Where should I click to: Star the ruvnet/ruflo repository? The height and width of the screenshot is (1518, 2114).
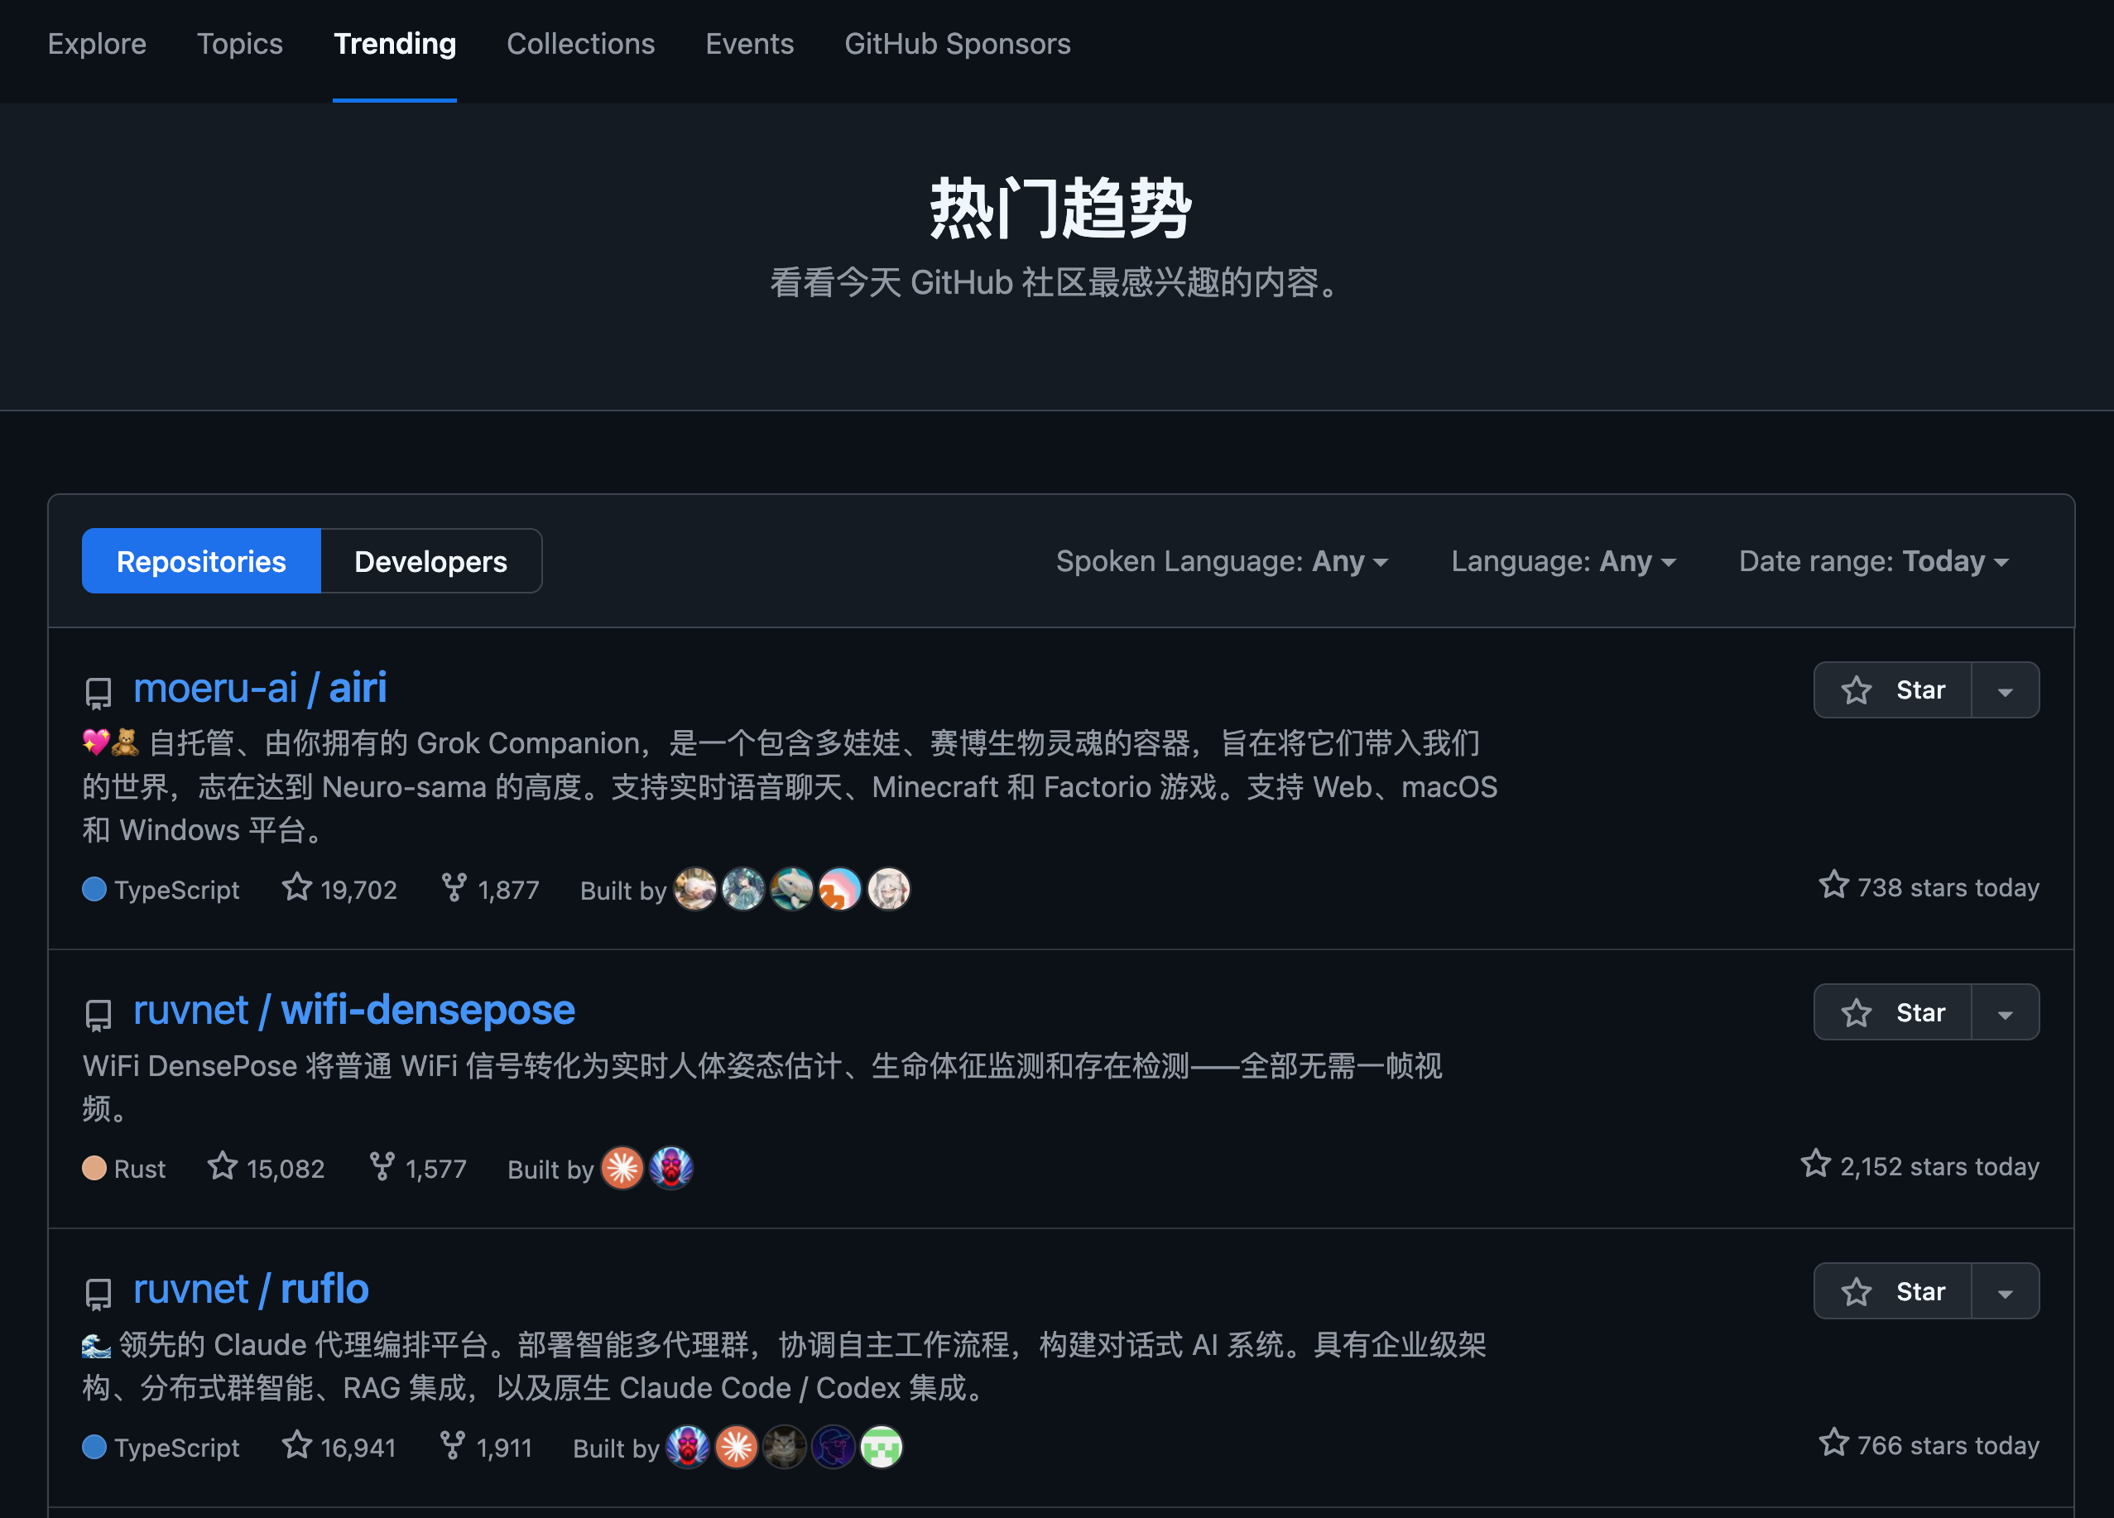[x=1891, y=1290]
